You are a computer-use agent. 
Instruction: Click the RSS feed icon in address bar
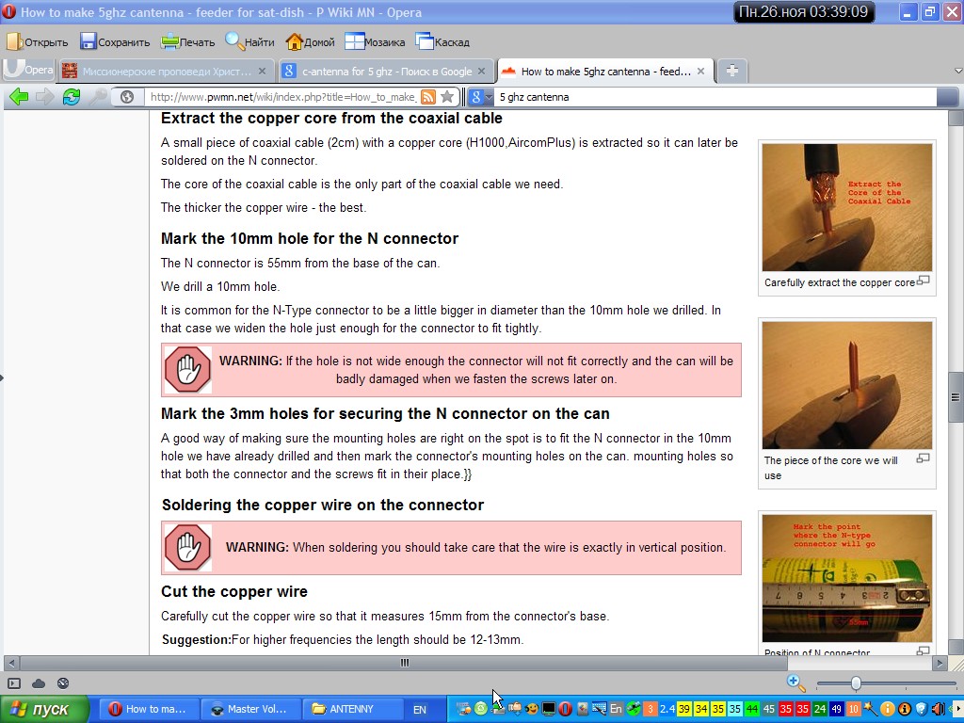428,97
